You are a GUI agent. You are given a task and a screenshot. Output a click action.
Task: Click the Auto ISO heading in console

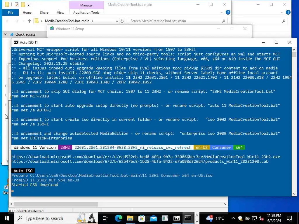coord(23,171)
